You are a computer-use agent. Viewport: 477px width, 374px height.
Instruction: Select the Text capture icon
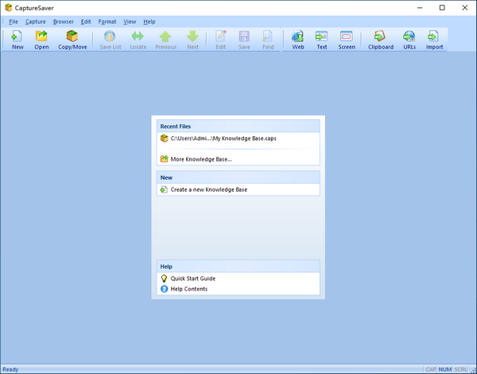point(322,39)
